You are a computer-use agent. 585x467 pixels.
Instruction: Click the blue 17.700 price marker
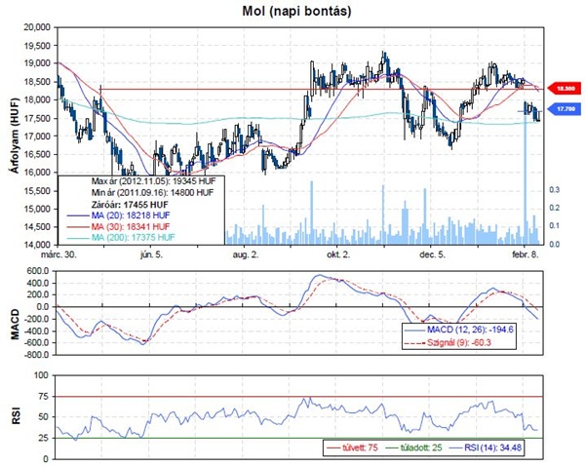565,109
